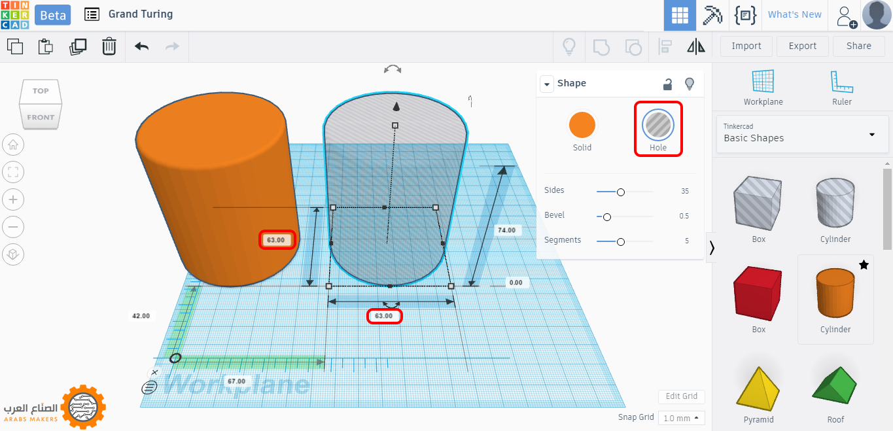Screen dimensions: 893x431
Task: Click the Duplicate icon
Action: point(78,46)
